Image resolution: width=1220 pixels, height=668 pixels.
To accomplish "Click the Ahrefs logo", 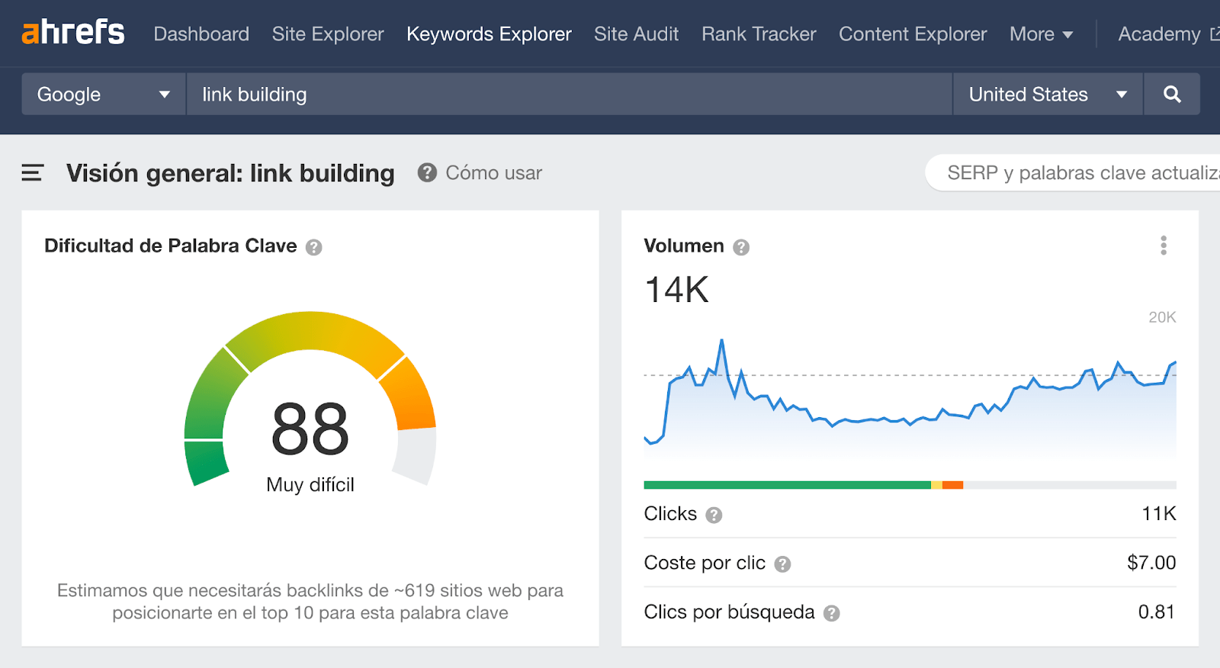I will coord(73,33).
